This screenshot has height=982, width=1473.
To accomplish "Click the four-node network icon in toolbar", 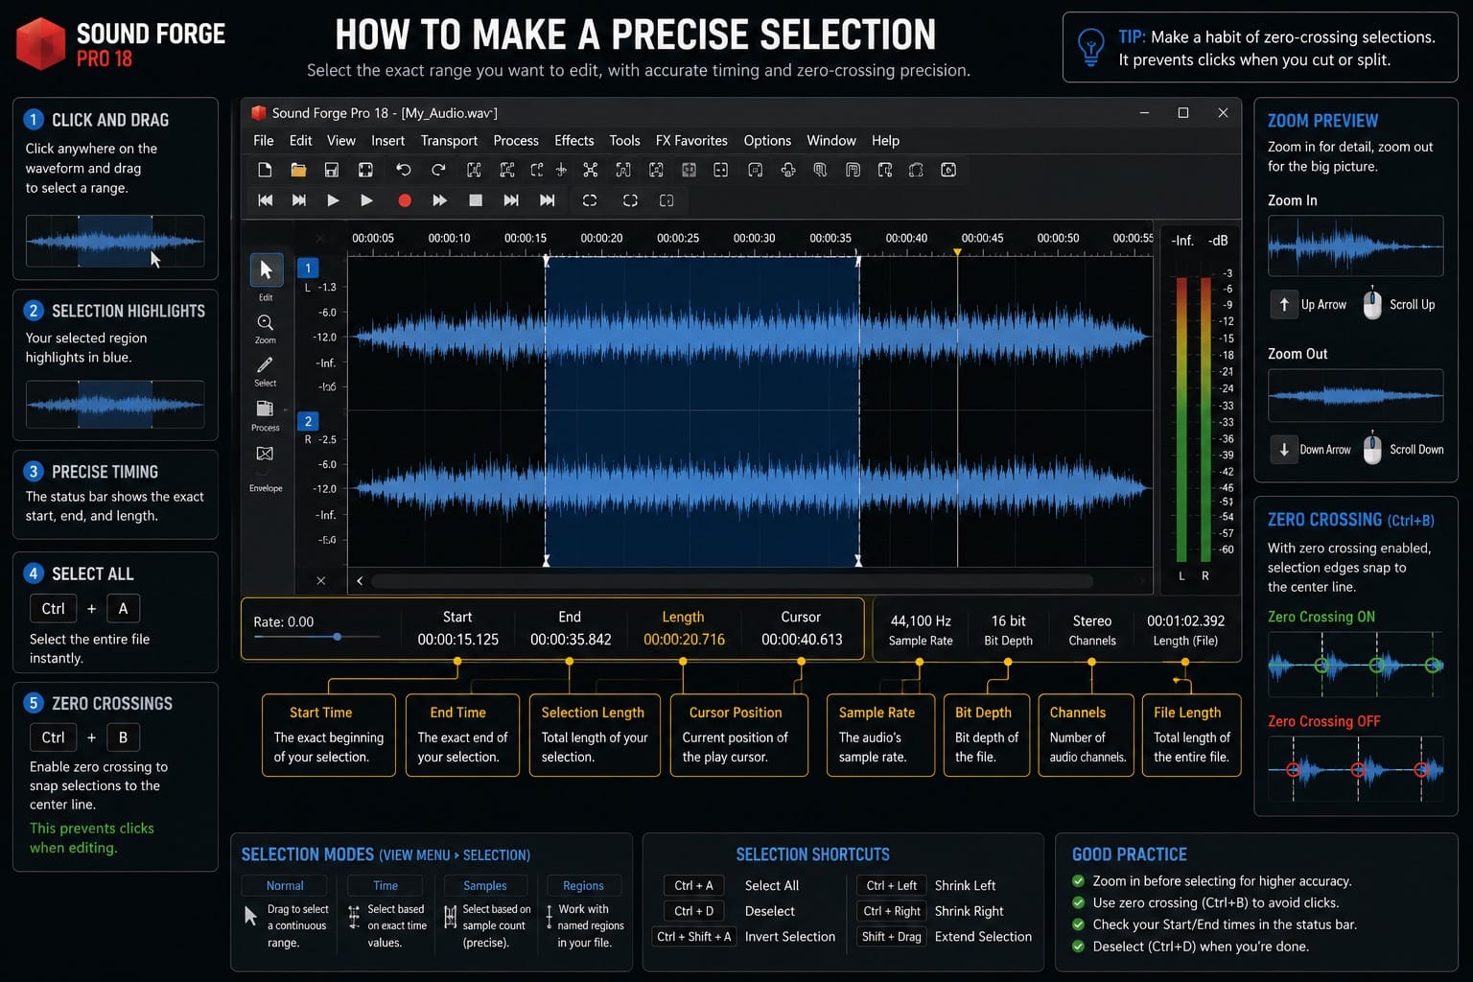I will coord(591,170).
